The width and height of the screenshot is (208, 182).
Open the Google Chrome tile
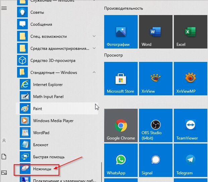coord(121,125)
